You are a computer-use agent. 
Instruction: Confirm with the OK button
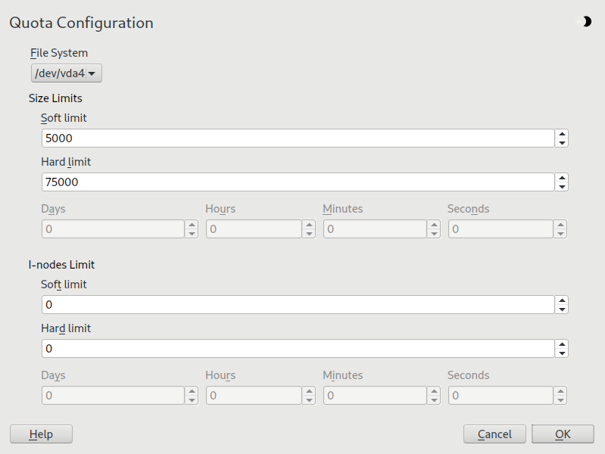(x=563, y=434)
